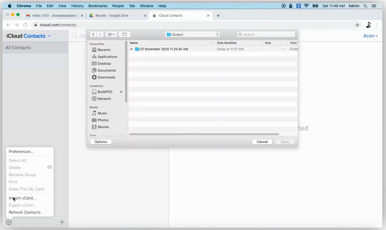Create a new folder in the dialog
The height and width of the screenshot is (230, 386).
[124, 34]
